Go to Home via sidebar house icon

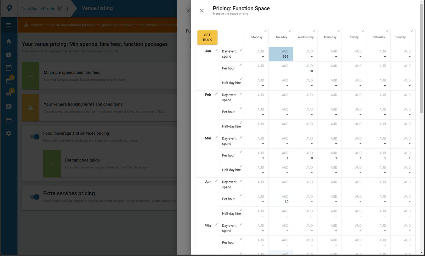(x=9, y=41)
